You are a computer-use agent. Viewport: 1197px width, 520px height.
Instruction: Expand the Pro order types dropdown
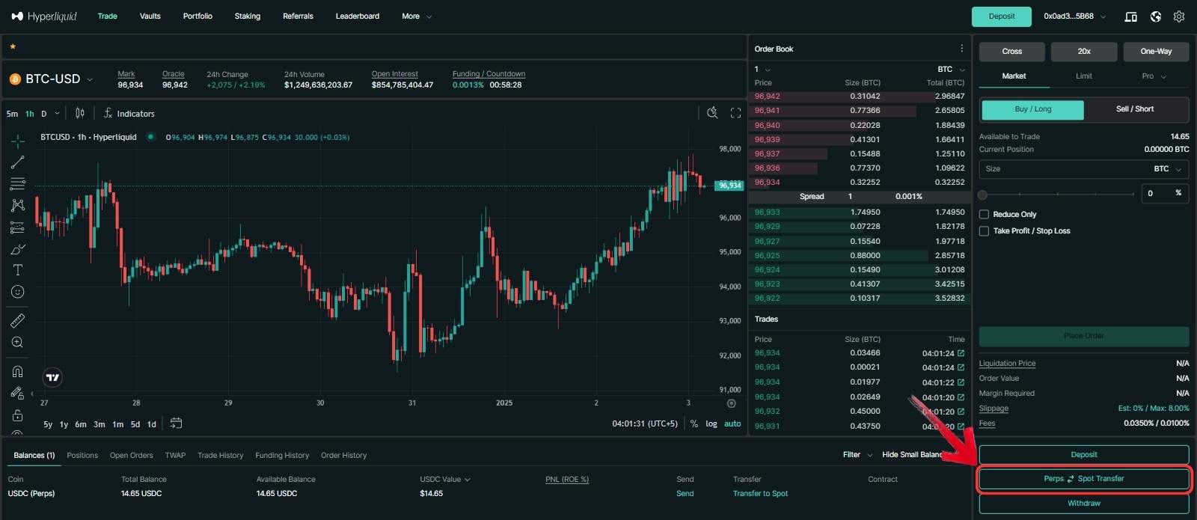[x=1154, y=76]
